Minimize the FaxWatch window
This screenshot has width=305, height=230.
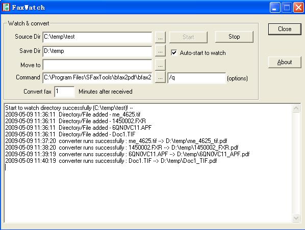click(275, 7)
